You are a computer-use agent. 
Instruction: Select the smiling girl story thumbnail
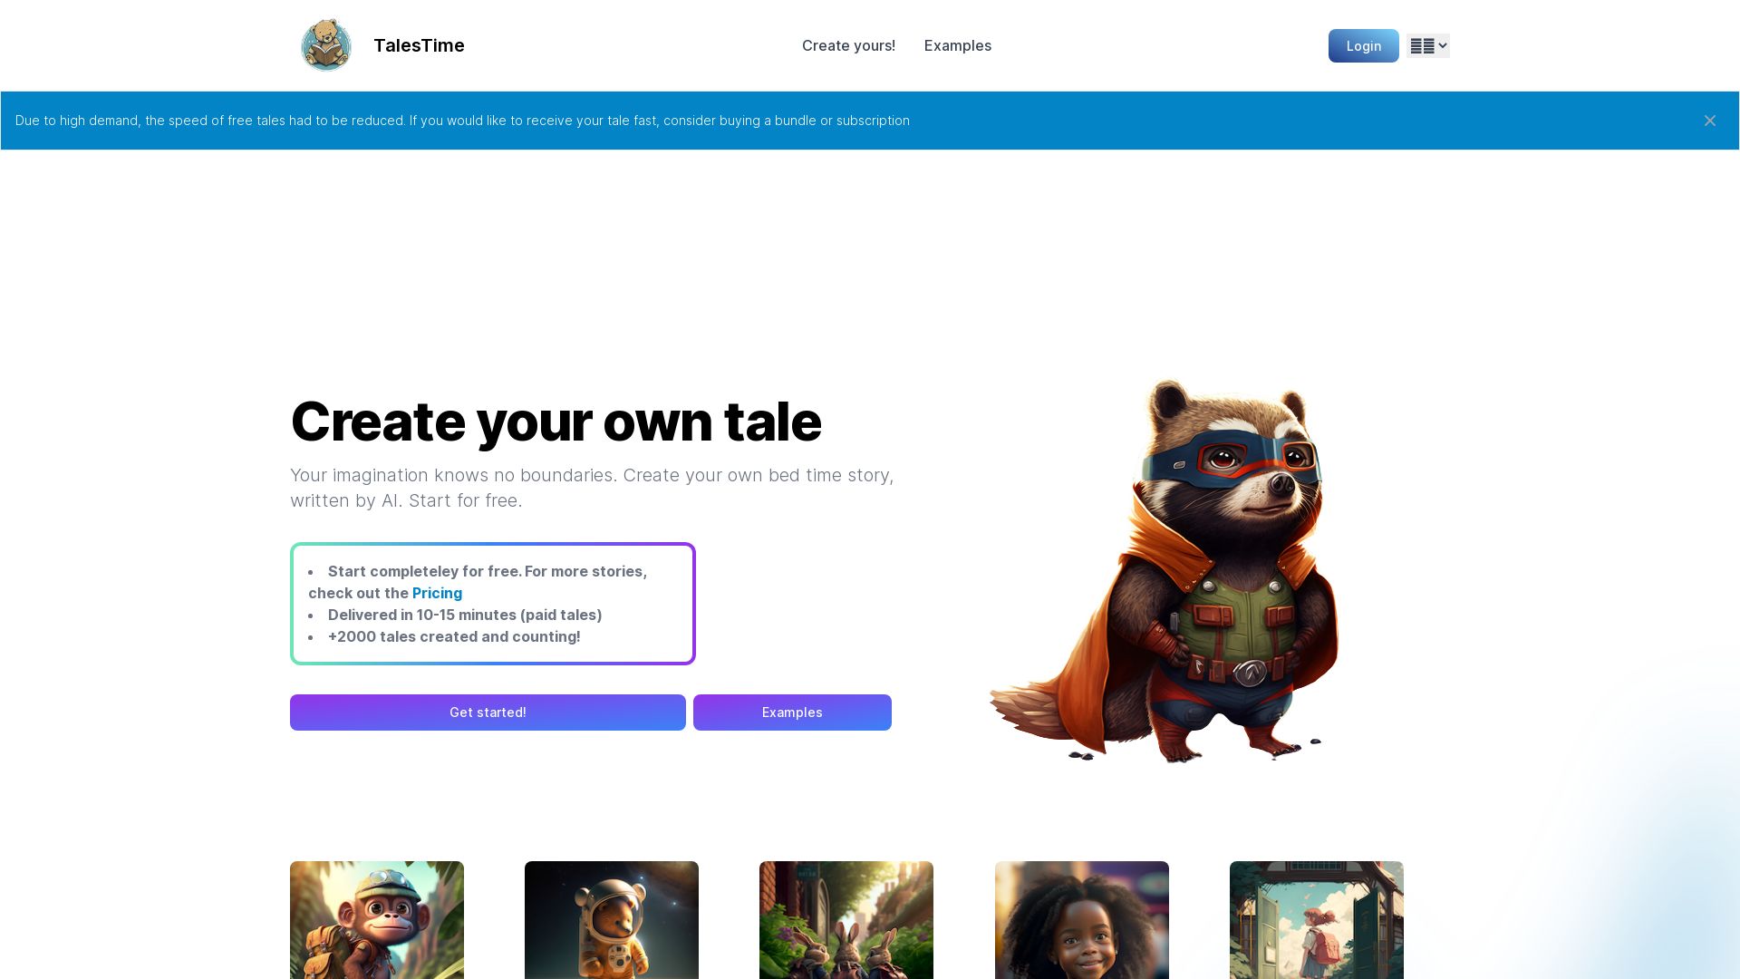tap(1081, 920)
